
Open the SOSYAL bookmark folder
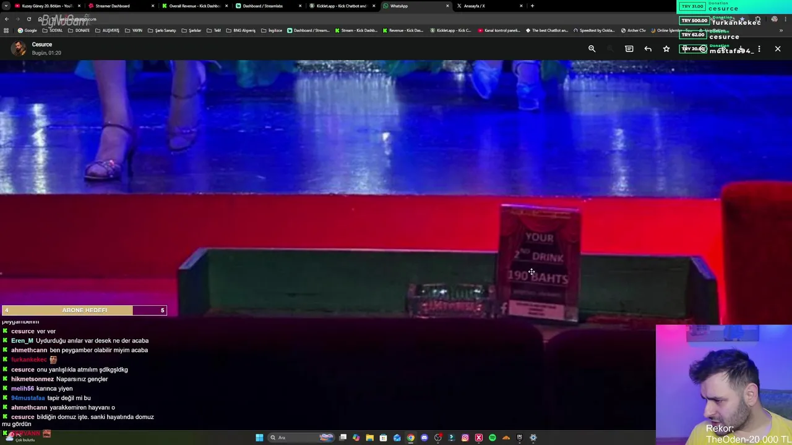(x=53, y=30)
